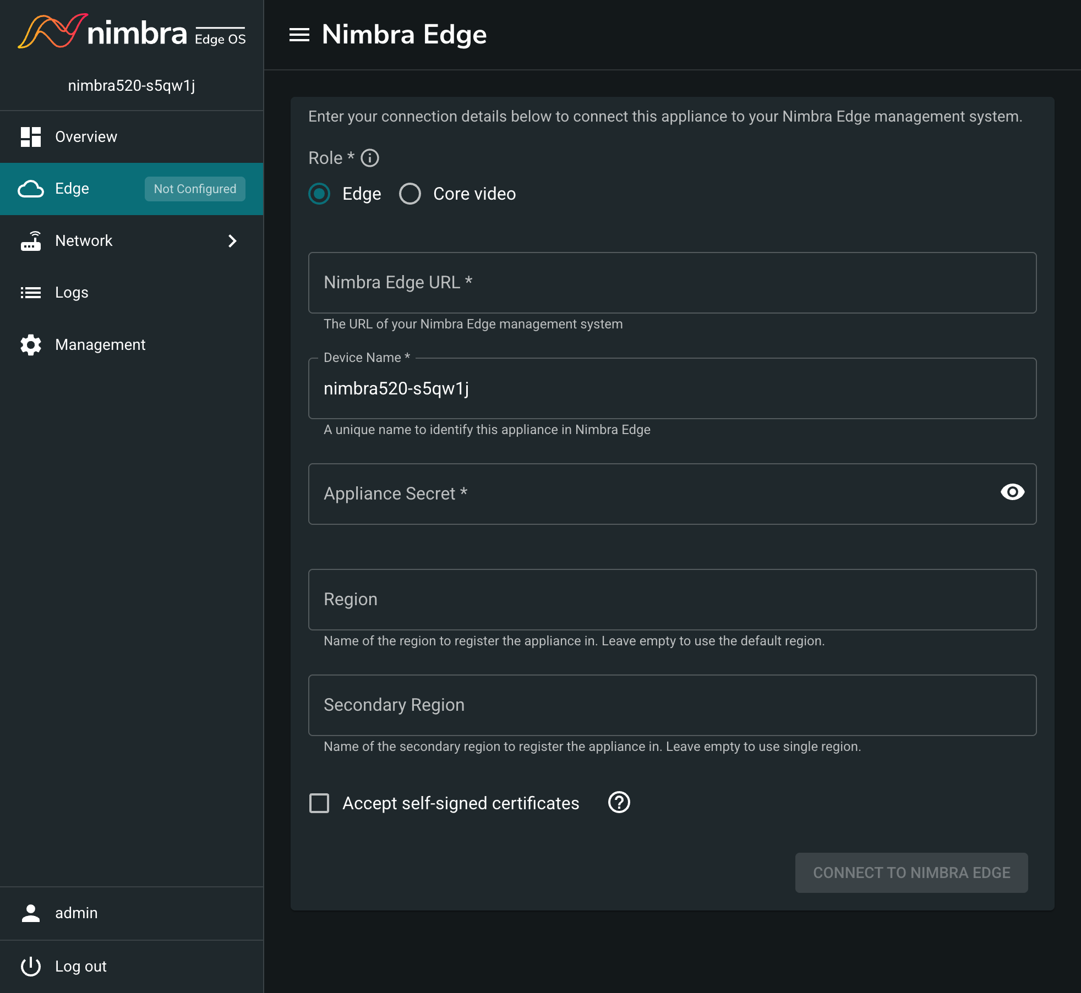Expand the Network submenu chevron
1081x993 pixels.
click(x=232, y=241)
